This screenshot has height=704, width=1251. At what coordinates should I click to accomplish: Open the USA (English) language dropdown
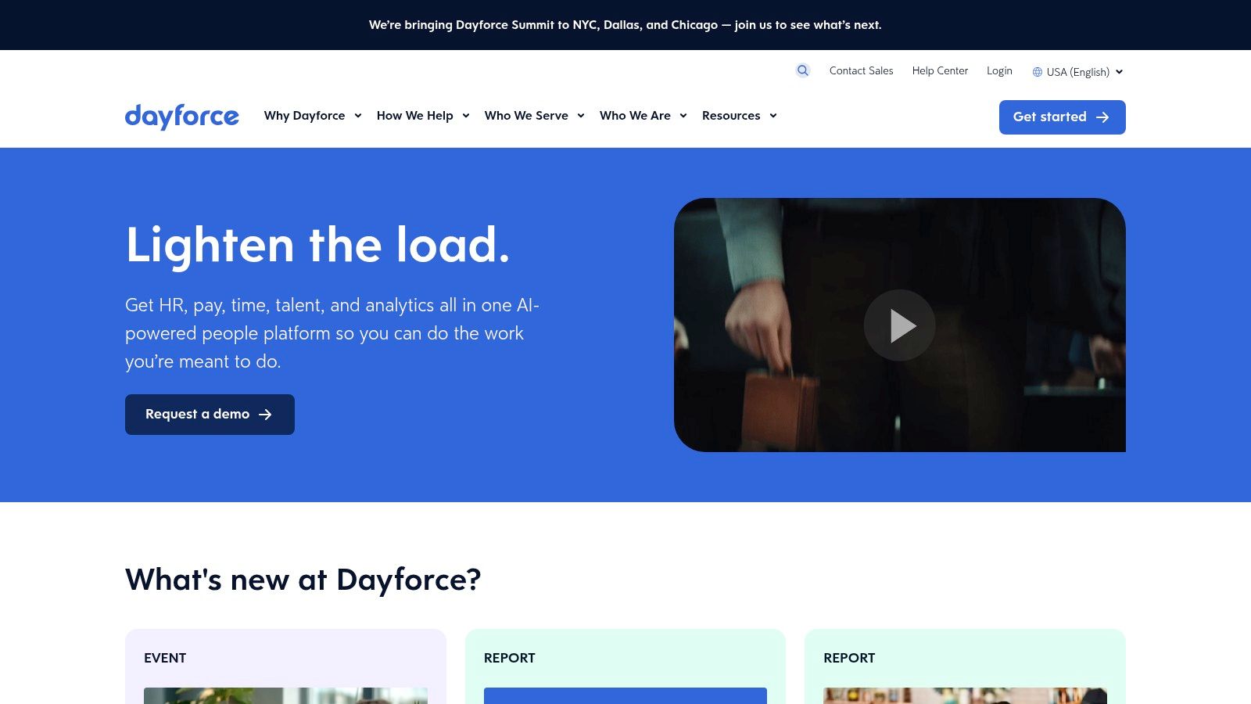[x=1077, y=71]
